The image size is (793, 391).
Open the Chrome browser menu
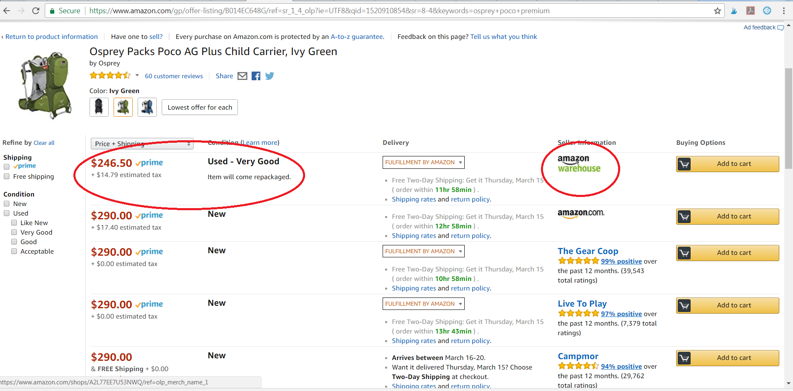(784, 11)
